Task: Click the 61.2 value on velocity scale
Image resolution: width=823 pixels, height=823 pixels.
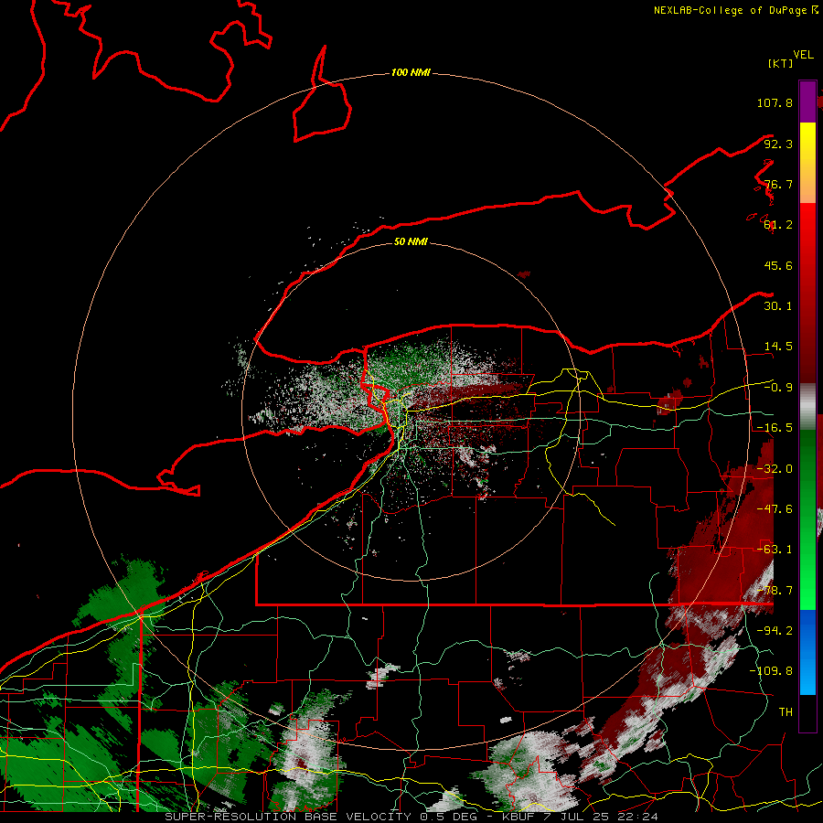Action: (778, 225)
